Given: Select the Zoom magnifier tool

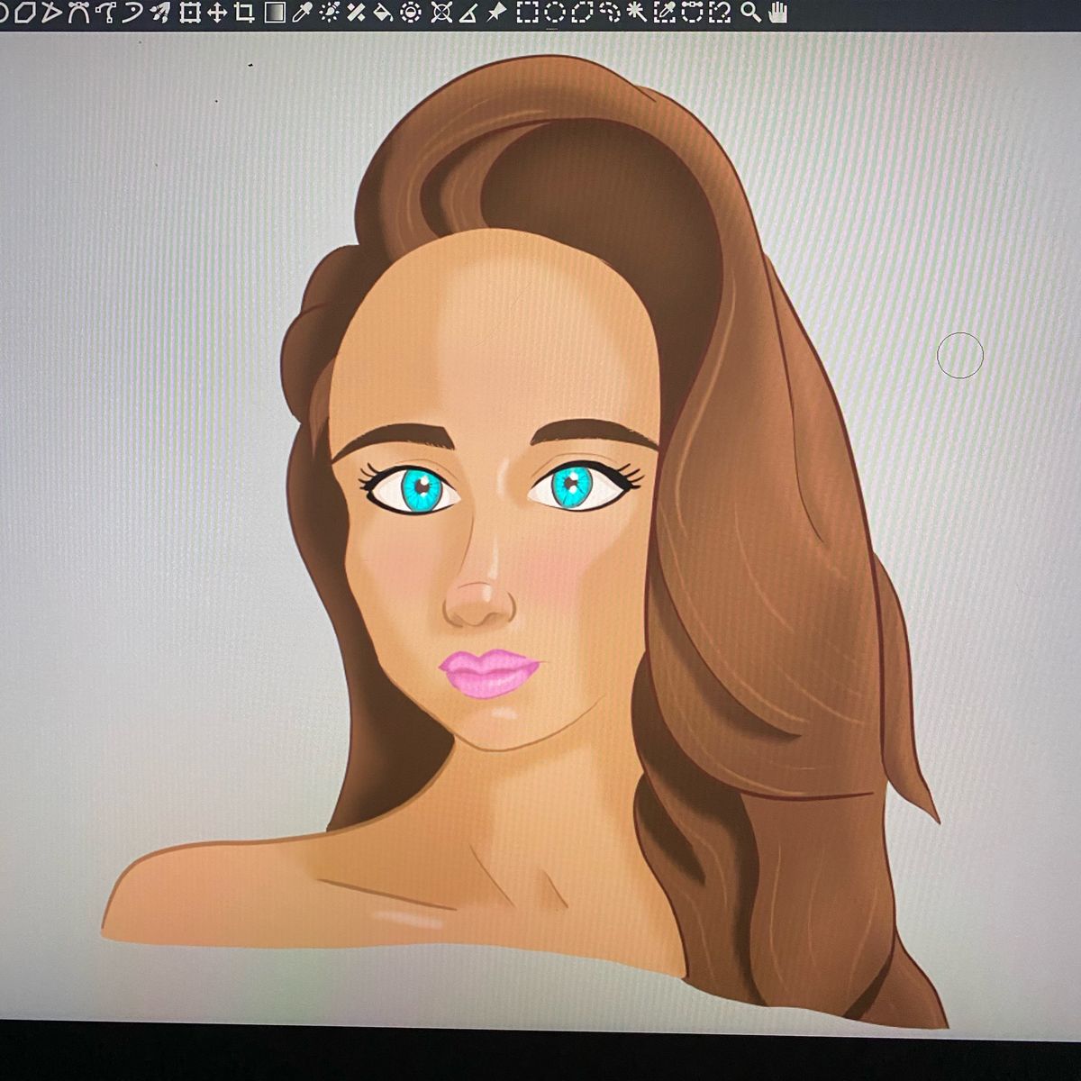Looking at the screenshot, I should click(749, 13).
